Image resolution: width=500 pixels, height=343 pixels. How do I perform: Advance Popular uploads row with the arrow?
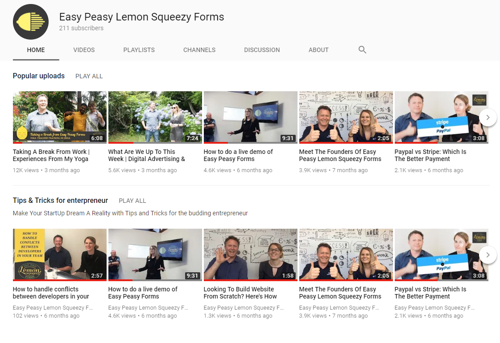tap(488, 117)
